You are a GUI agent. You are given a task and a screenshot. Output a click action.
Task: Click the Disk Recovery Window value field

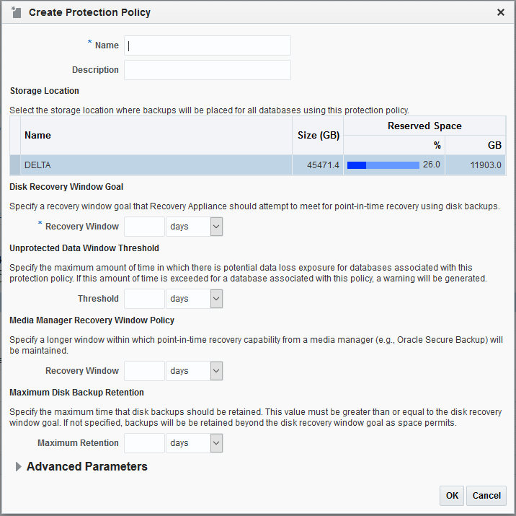pos(144,227)
